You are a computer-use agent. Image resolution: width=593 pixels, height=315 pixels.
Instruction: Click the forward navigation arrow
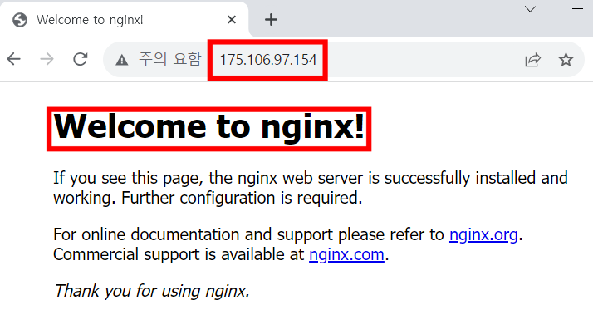pyautogui.click(x=47, y=59)
